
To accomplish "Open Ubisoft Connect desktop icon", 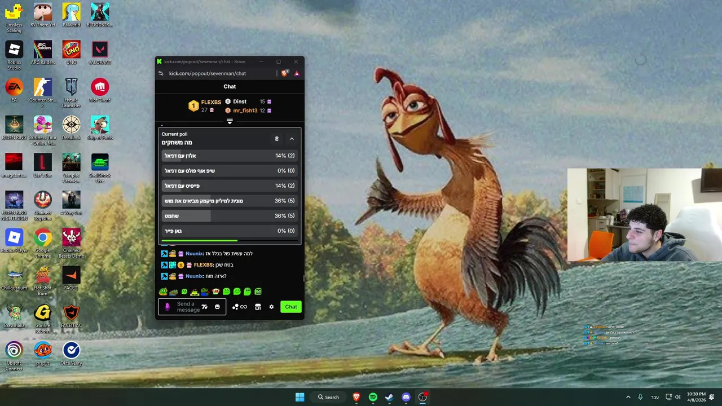I will pos(14,356).
